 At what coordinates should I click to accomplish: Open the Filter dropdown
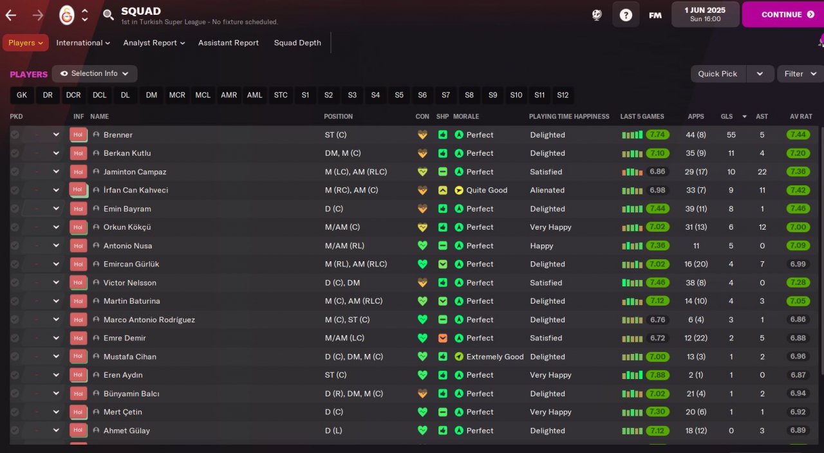pos(800,74)
